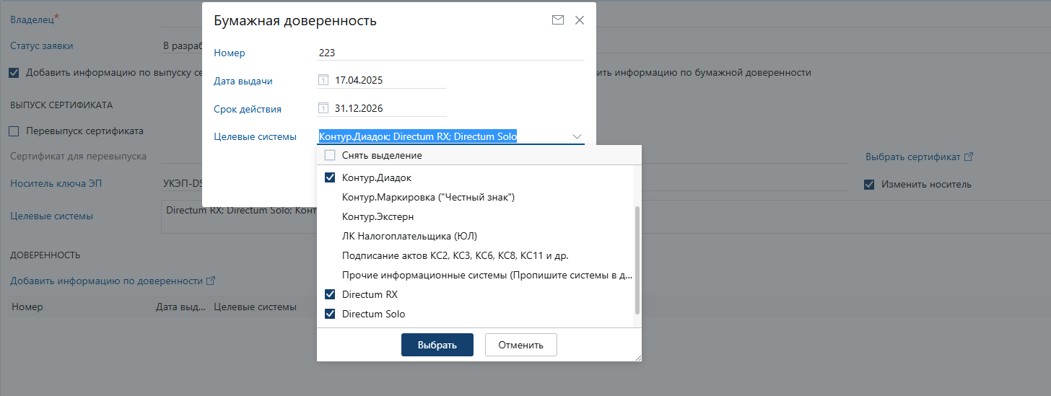The height and width of the screenshot is (396, 1051).
Task: Click icon next to Добавить информацию по доверенности
Action: [x=211, y=281]
